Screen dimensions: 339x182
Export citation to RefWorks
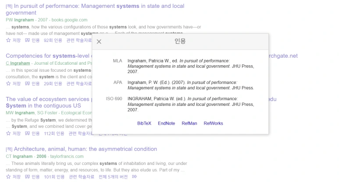coord(214,123)
